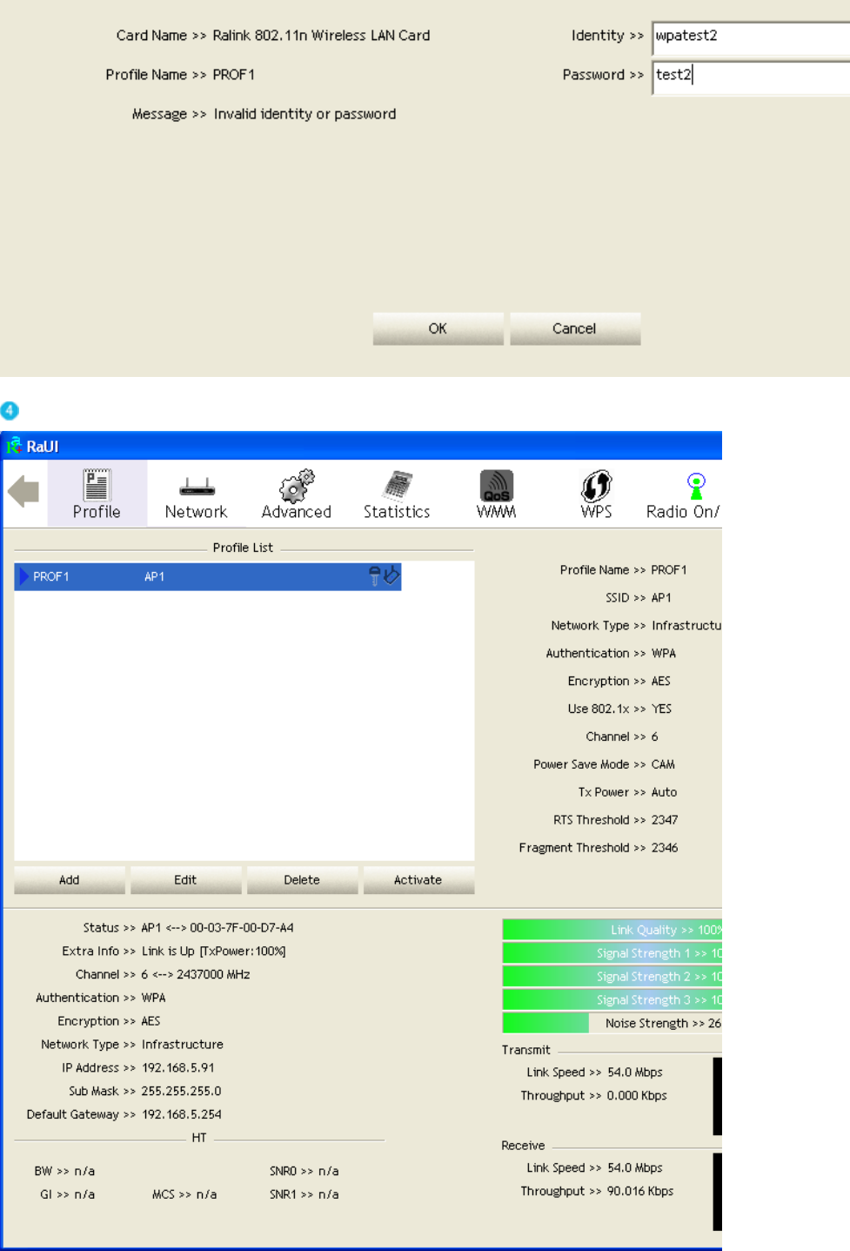
Task: Click the Signal Strength 2 bar
Action: tap(612, 977)
